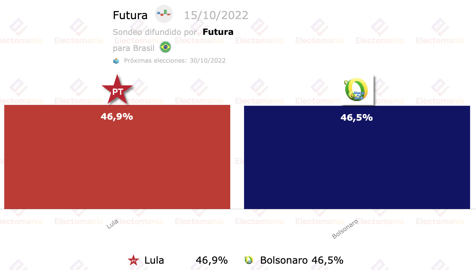Click the 46,5% label on the blue bar
Image resolution: width=476 pixels, height=270 pixels.
(356, 118)
